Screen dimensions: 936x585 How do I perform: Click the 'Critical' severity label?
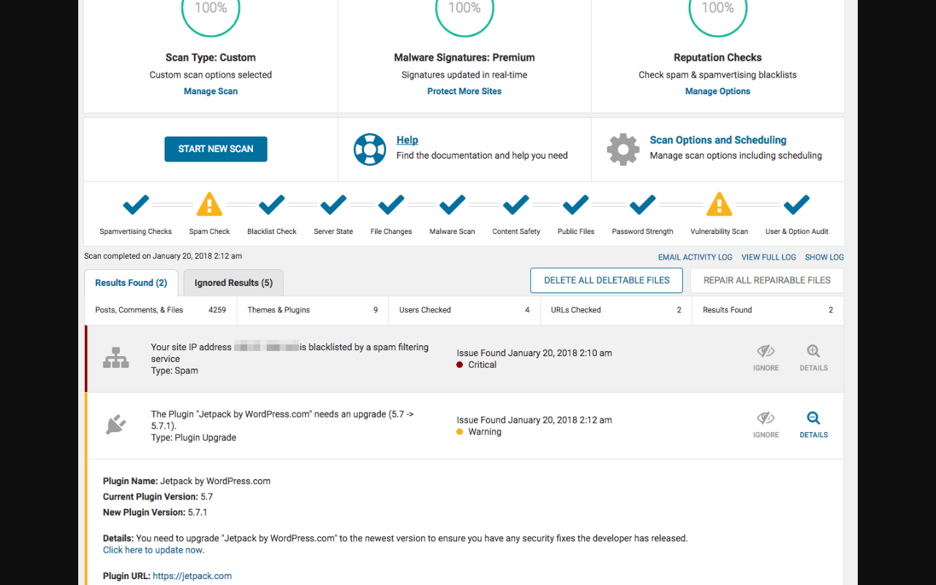point(482,365)
